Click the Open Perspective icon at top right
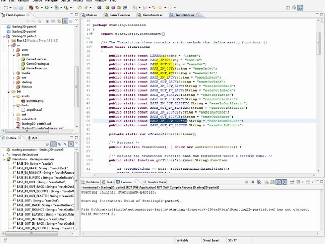The width and height of the screenshot is (325, 244). click(288, 8)
